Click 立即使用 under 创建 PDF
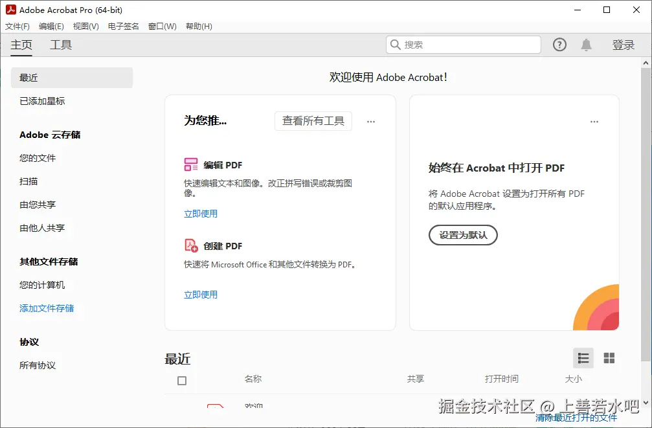This screenshot has height=428, width=652. point(201,295)
